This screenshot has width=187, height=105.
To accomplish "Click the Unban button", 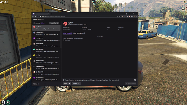I will [x=76, y=83].
